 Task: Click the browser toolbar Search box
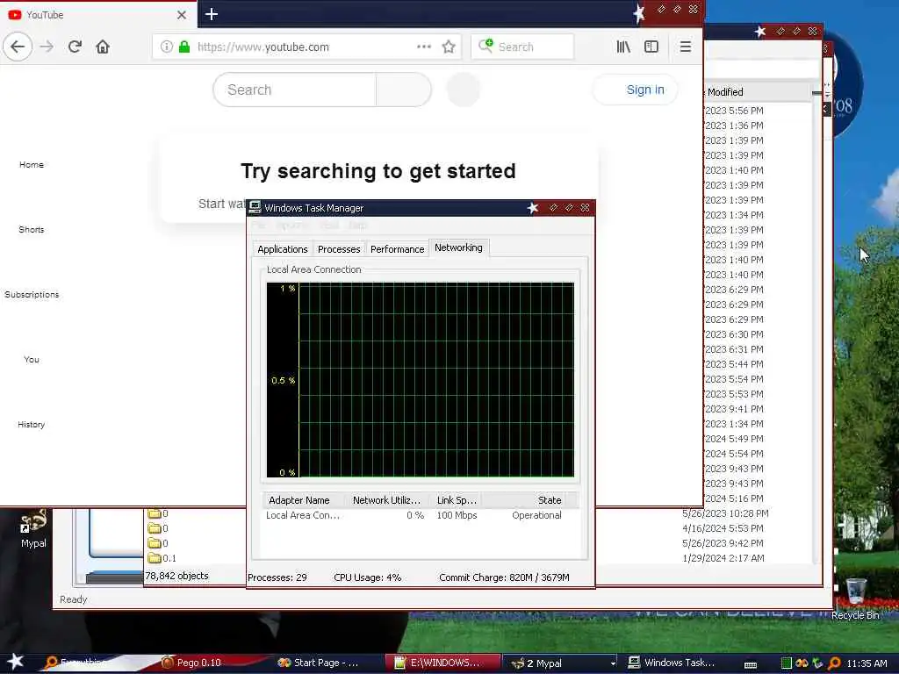pos(521,47)
